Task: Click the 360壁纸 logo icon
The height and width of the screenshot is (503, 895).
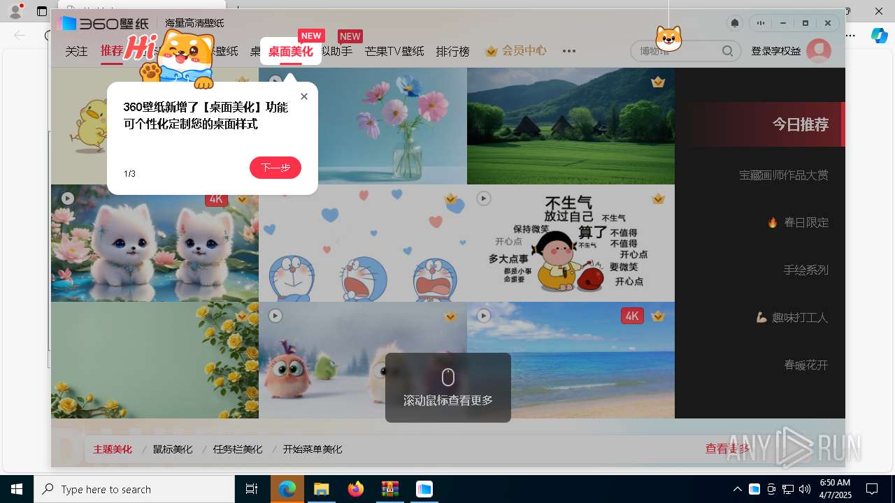Action: pyautogui.click(x=67, y=23)
